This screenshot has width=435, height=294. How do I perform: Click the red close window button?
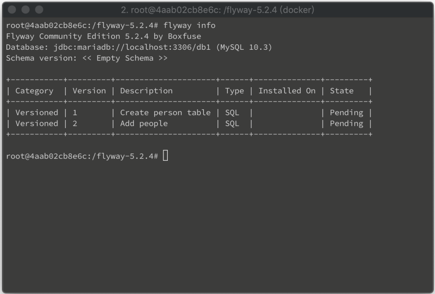(x=12, y=10)
